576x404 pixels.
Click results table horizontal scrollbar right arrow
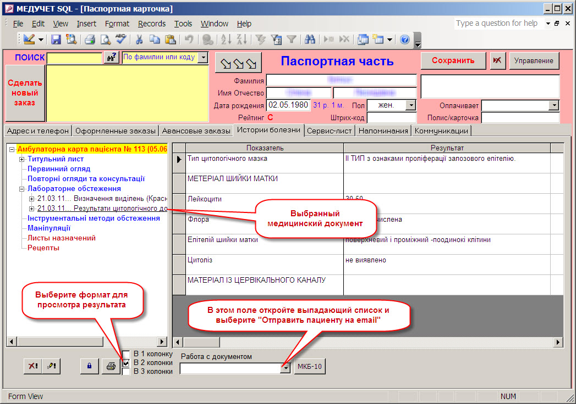point(558,343)
